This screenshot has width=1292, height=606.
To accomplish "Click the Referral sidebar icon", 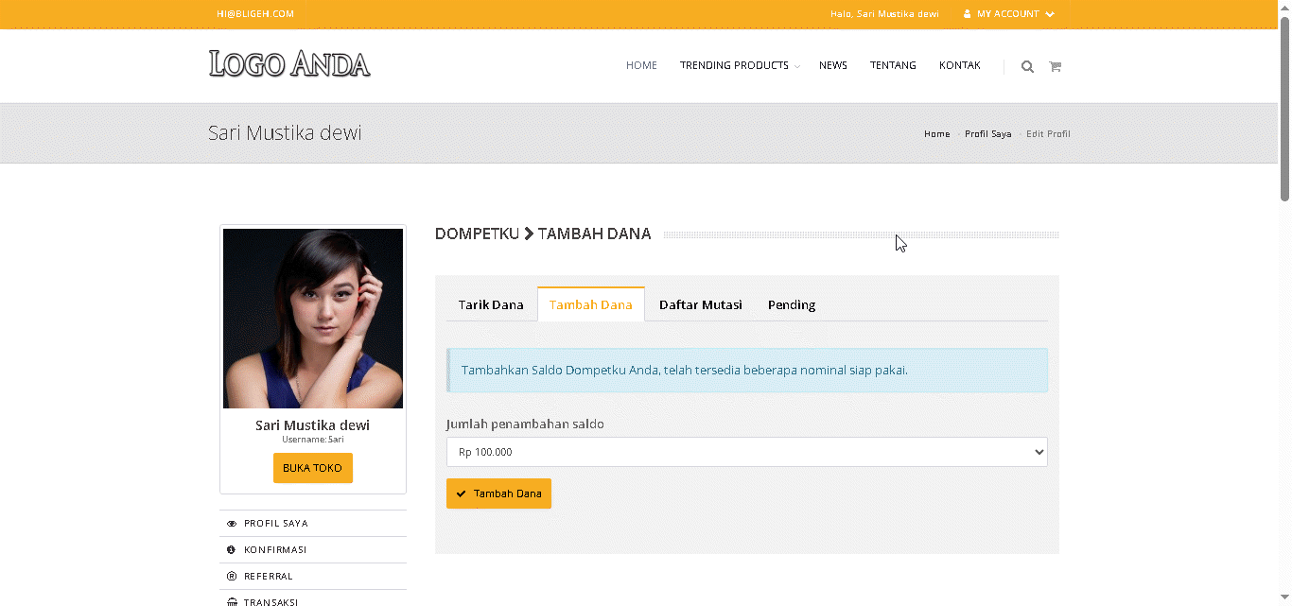I will [232, 577].
